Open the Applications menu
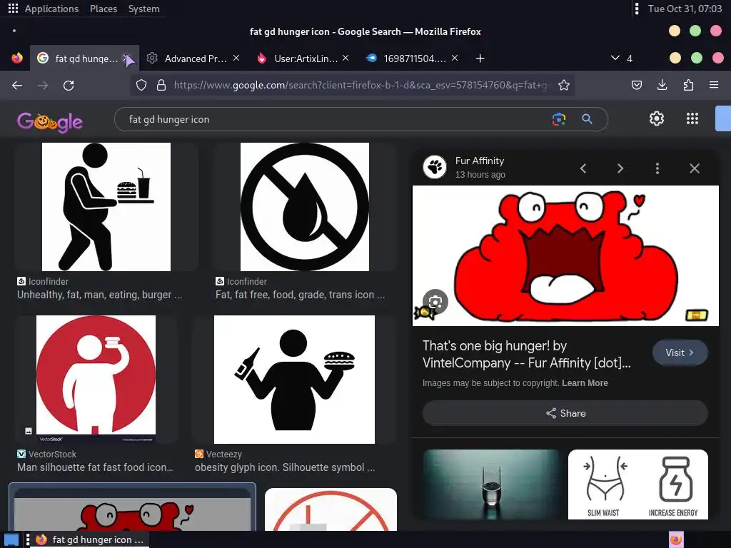This screenshot has height=548, width=731. (51, 9)
